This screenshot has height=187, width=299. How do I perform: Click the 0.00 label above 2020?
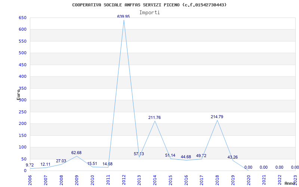tap(248, 167)
